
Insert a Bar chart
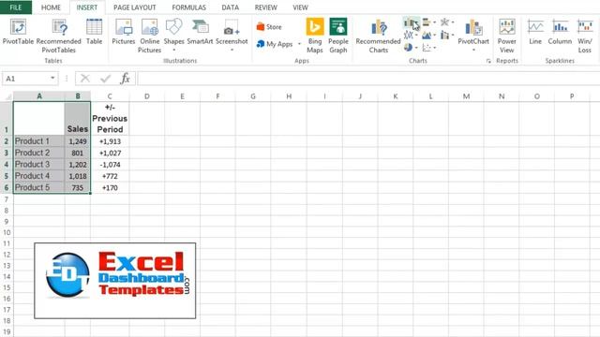427,22
